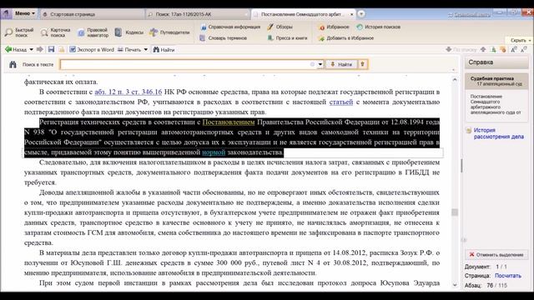Image resolution: width=534 pixels, height=300 pixels.
Task: Expand the Назад history dropdown arrow
Action: point(32,50)
